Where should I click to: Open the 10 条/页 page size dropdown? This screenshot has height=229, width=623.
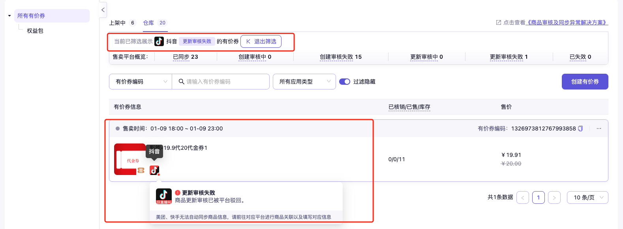click(587, 197)
